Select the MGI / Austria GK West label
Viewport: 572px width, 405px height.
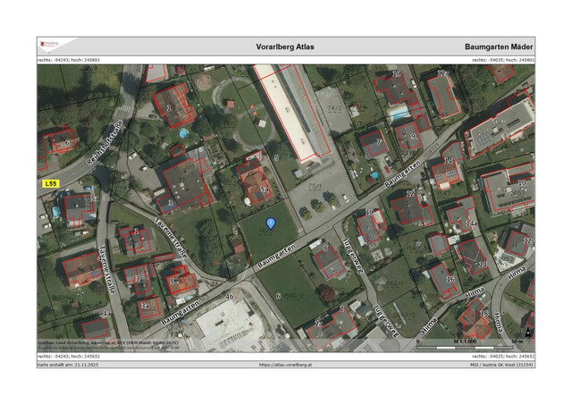[x=501, y=365]
